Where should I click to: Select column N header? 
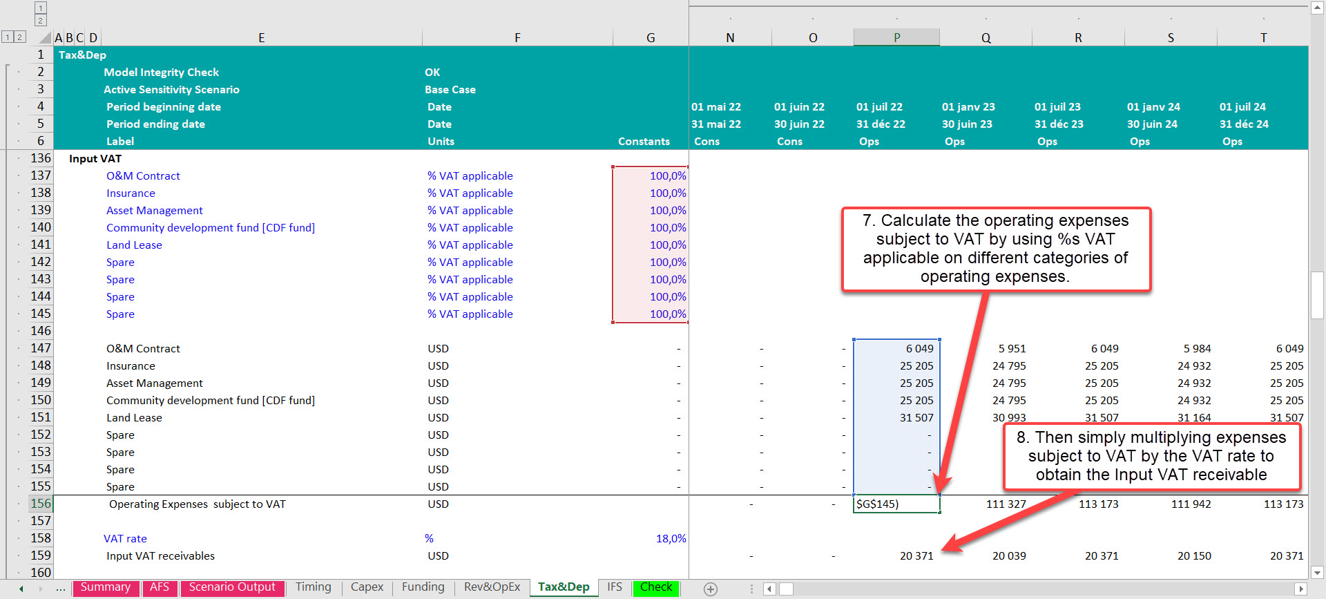pos(730,38)
